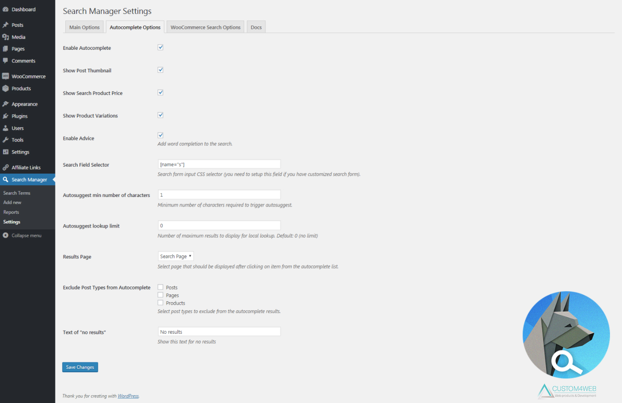Click the Search Field Selector input
622x403 pixels.
tap(219, 164)
